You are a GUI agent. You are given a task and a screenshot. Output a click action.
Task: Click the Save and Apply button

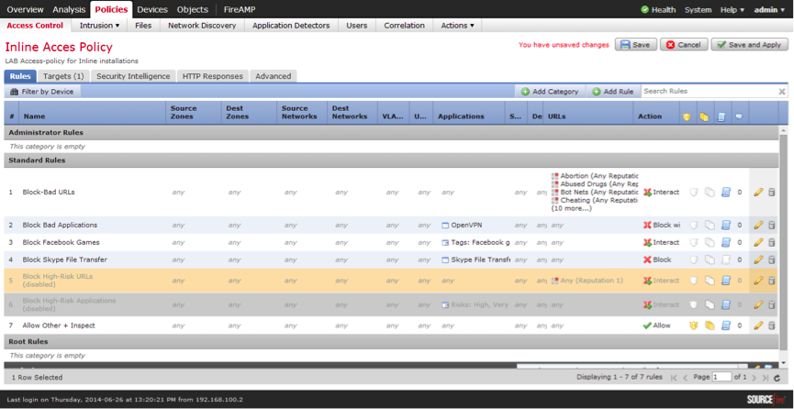click(749, 45)
